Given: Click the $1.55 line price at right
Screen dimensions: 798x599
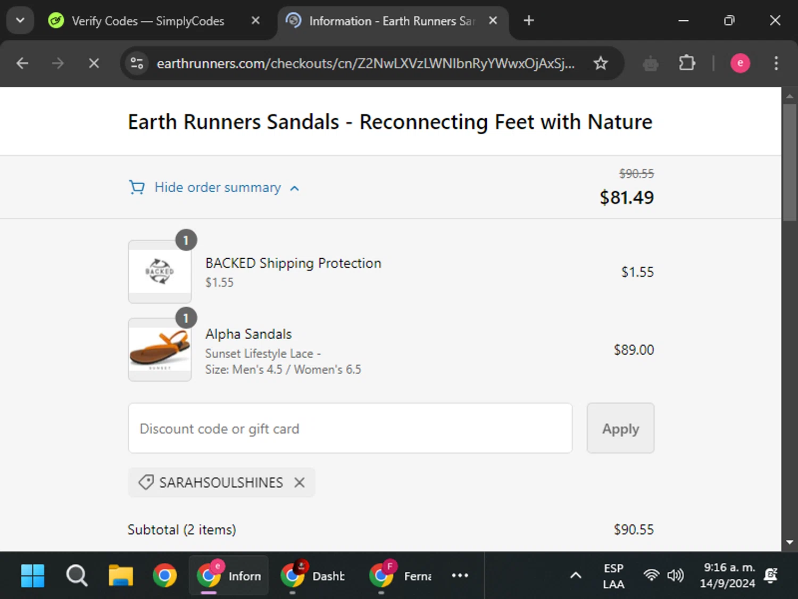Looking at the screenshot, I should [637, 272].
